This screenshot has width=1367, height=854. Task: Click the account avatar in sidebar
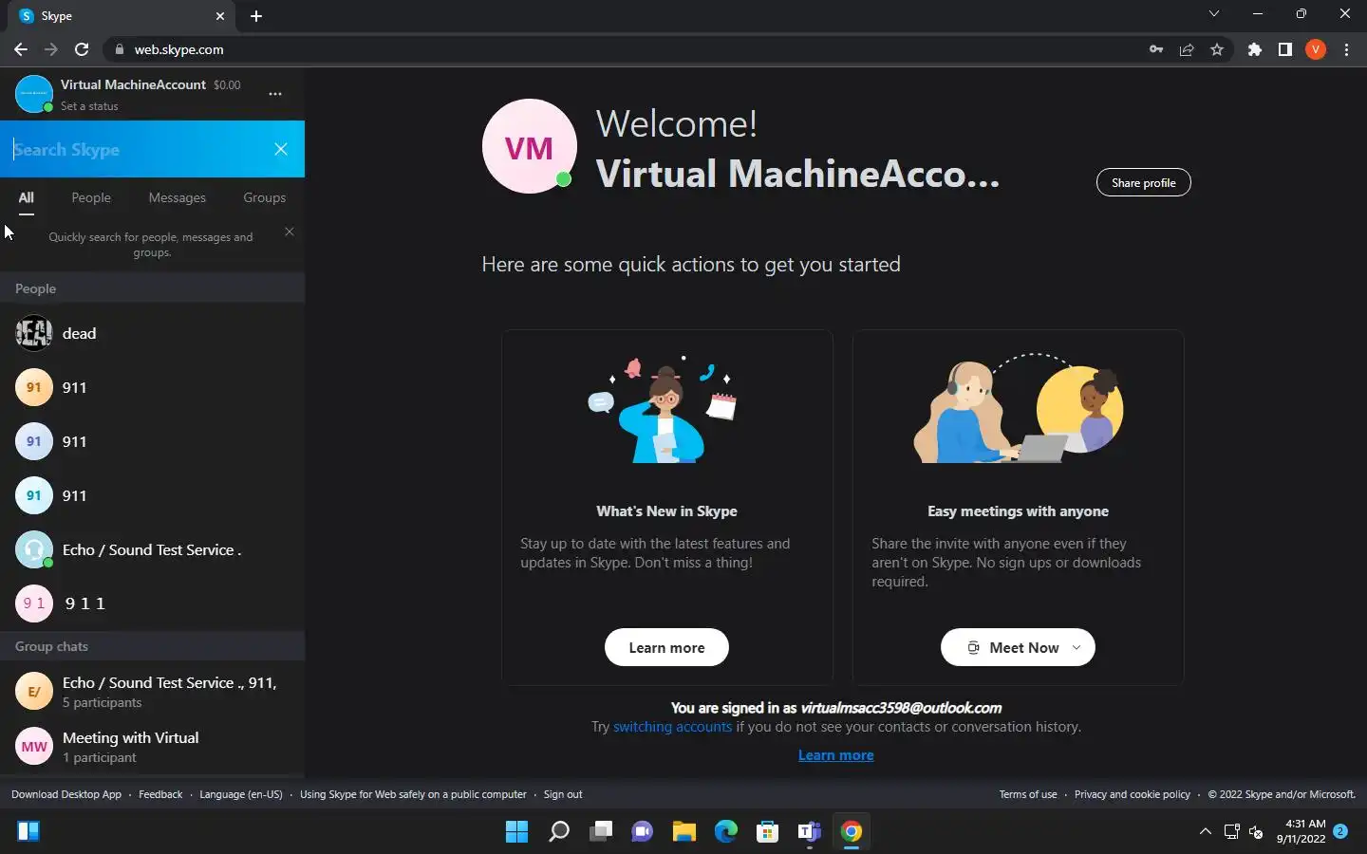pyautogui.click(x=34, y=94)
